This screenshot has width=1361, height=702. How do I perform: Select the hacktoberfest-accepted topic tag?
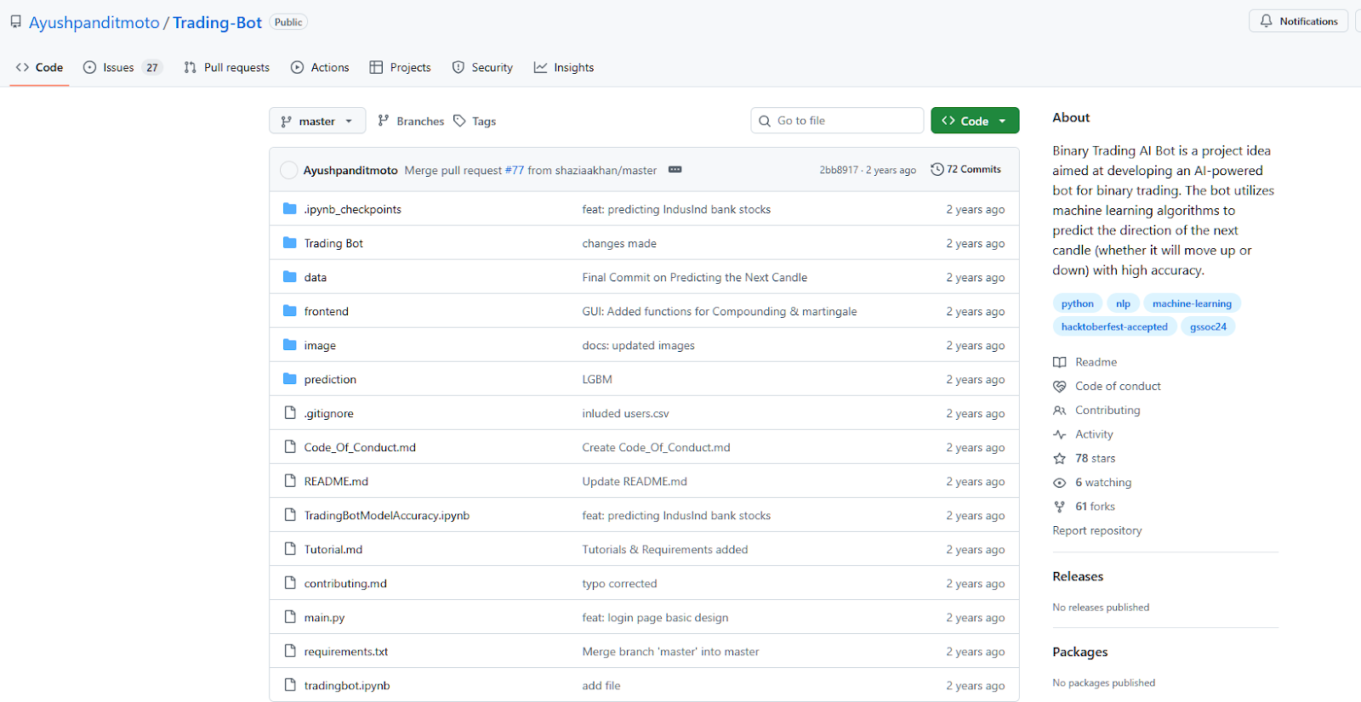(1113, 326)
